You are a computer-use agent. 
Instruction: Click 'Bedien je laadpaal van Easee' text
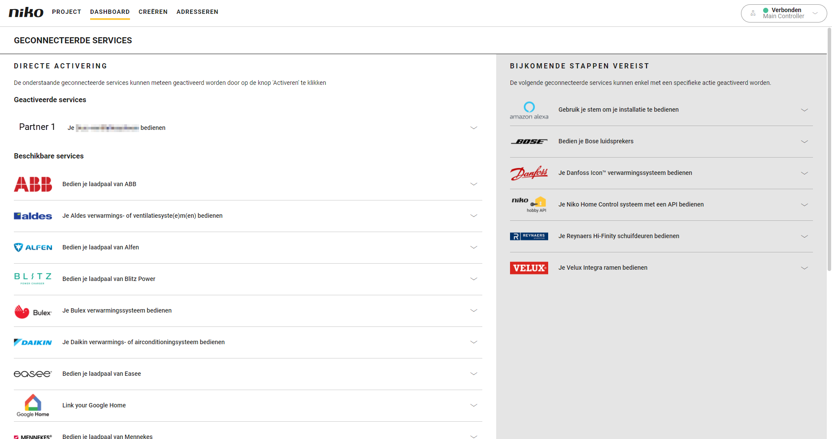point(101,374)
